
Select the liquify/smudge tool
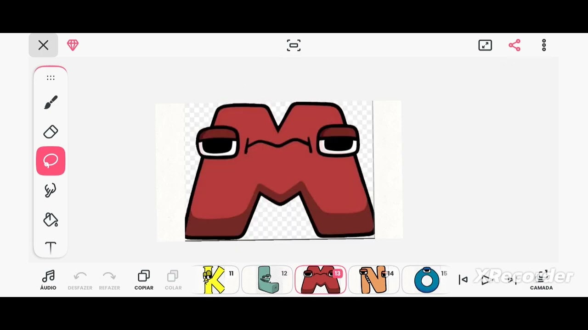point(51,190)
